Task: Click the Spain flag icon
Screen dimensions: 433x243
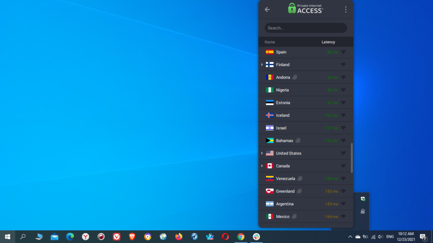Action: tap(269, 52)
